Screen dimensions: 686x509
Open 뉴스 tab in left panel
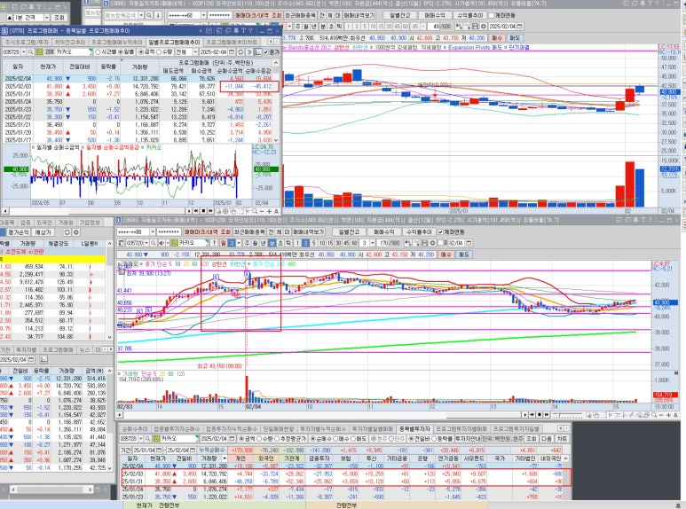84,349
